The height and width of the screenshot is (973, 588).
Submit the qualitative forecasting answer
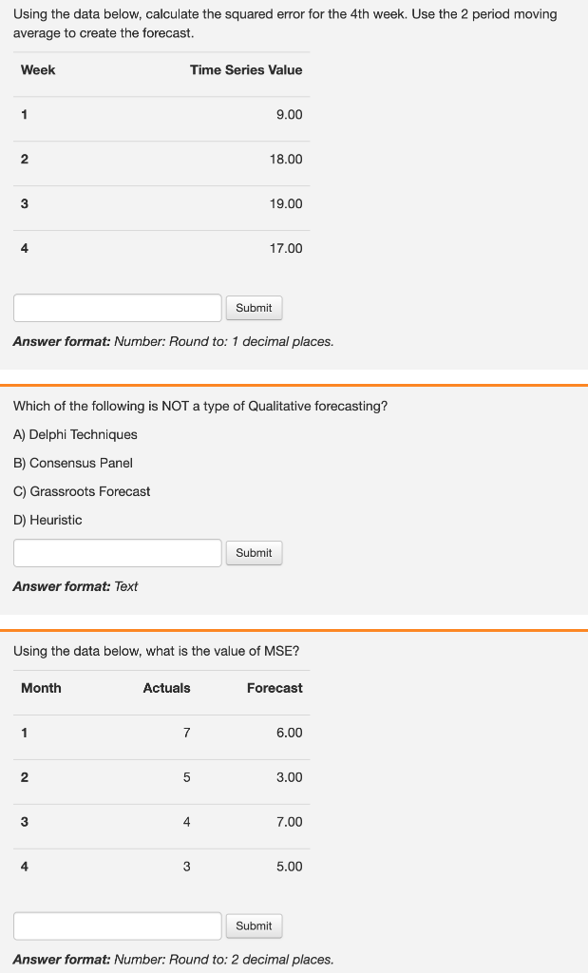254,552
